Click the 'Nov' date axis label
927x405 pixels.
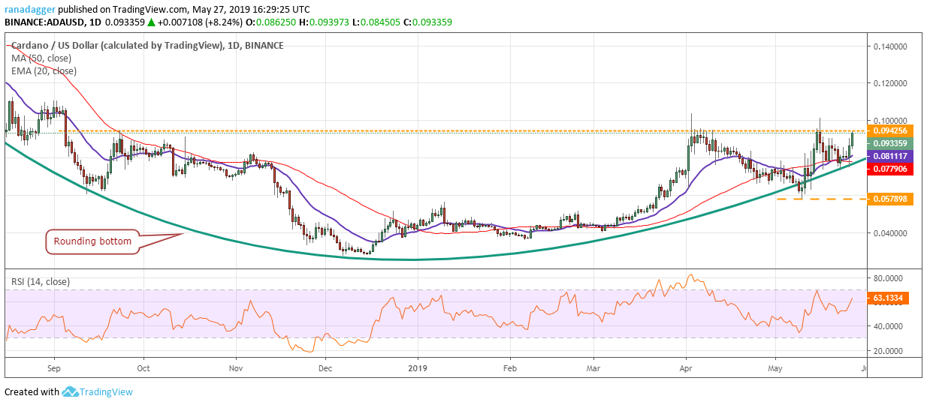point(236,369)
